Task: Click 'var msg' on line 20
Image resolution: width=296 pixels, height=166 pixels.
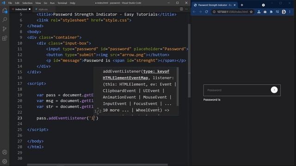Action: click(x=45, y=101)
